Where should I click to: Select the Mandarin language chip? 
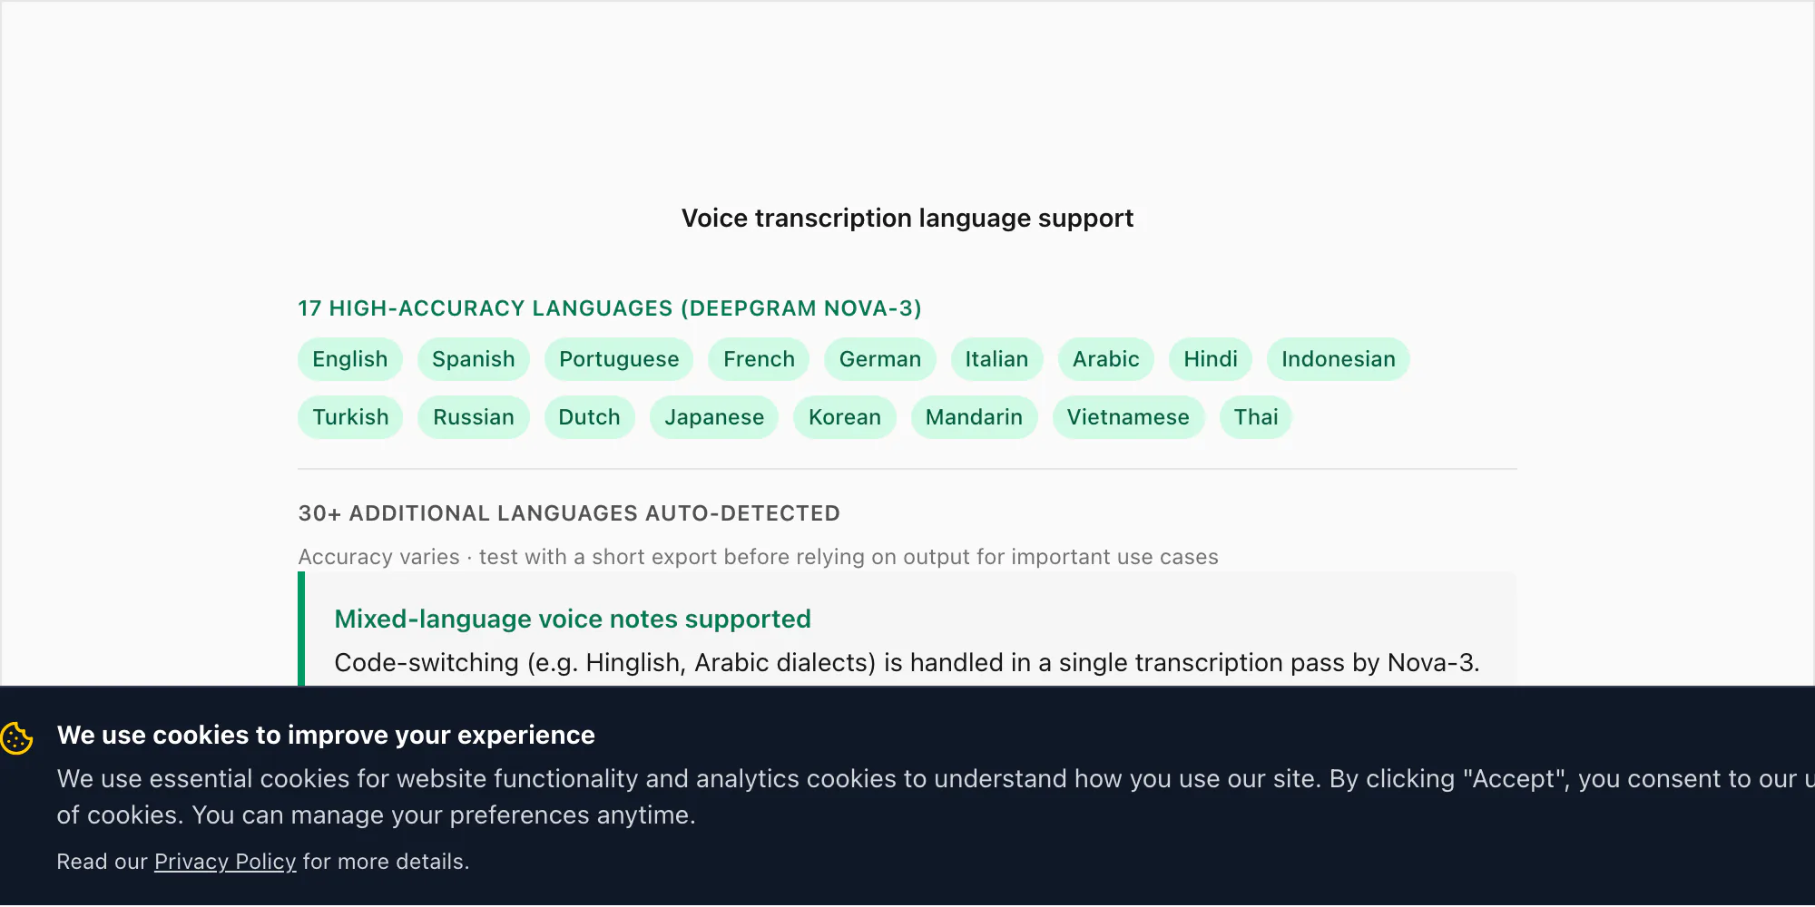point(974,417)
